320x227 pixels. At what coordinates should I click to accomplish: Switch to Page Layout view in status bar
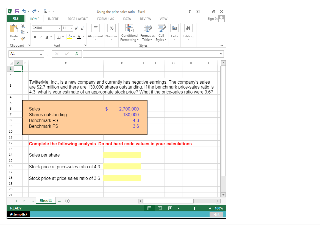click(160, 208)
